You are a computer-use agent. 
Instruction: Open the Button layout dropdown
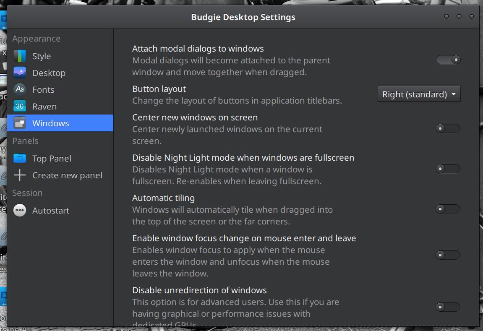pyautogui.click(x=419, y=94)
